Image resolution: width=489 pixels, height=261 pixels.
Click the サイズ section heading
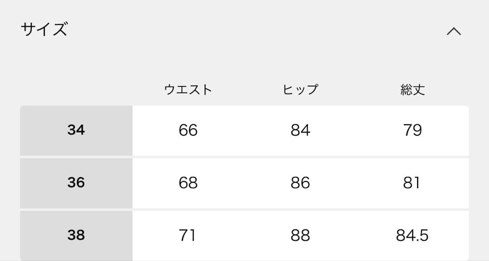click(44, 30)
